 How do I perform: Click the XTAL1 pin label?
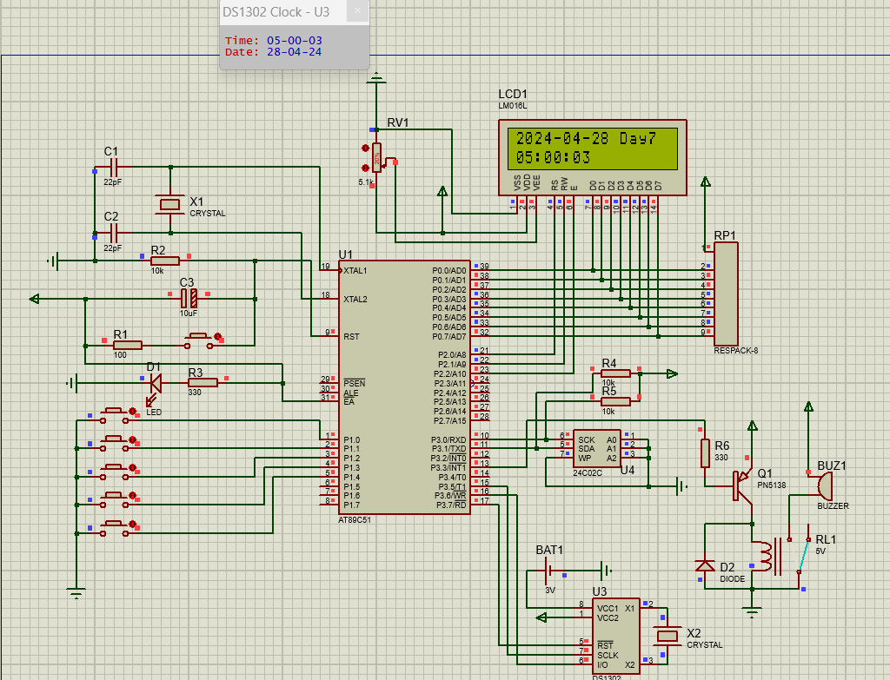[x=355, y=271]
